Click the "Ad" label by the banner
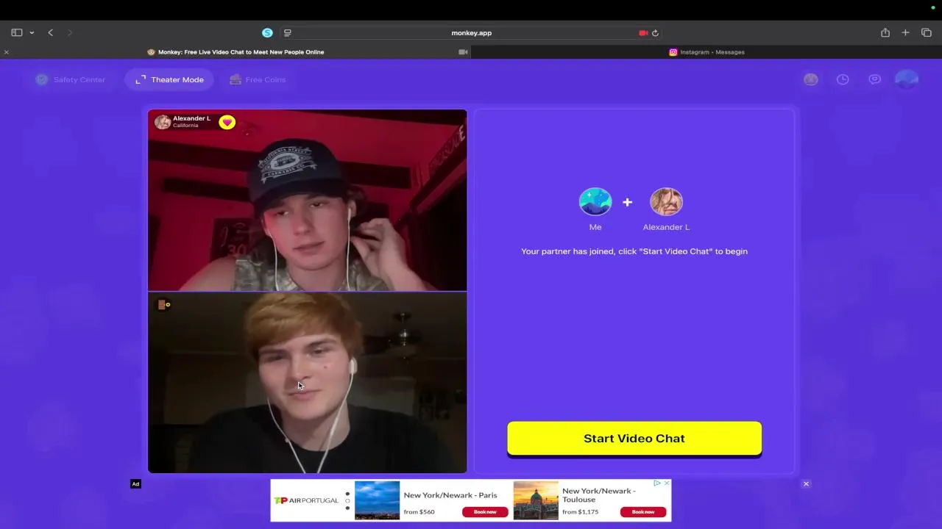The image size is (942, 529). (135, 483)
